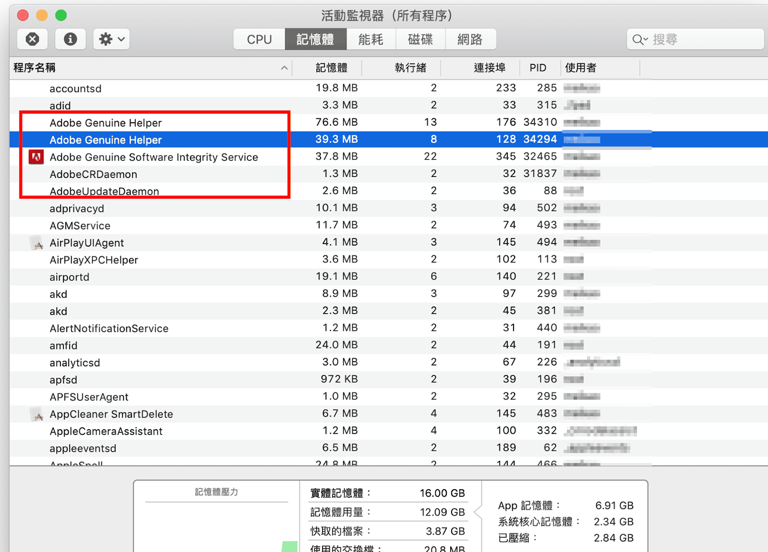Screen dimensions: 768x552
Task: Click the search magnifier icon
Action: [x=639, y=39]
